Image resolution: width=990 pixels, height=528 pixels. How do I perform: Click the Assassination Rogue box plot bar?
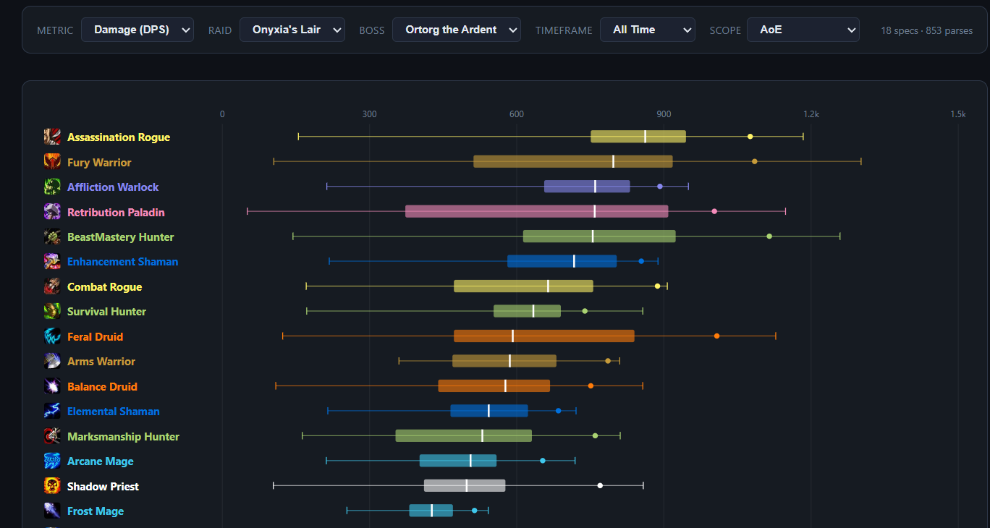[638, 137]
